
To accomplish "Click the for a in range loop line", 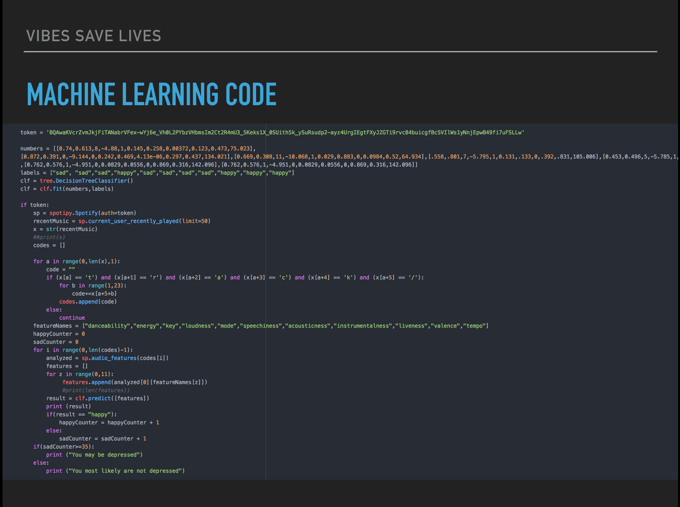I will click(x=77, y=261).
